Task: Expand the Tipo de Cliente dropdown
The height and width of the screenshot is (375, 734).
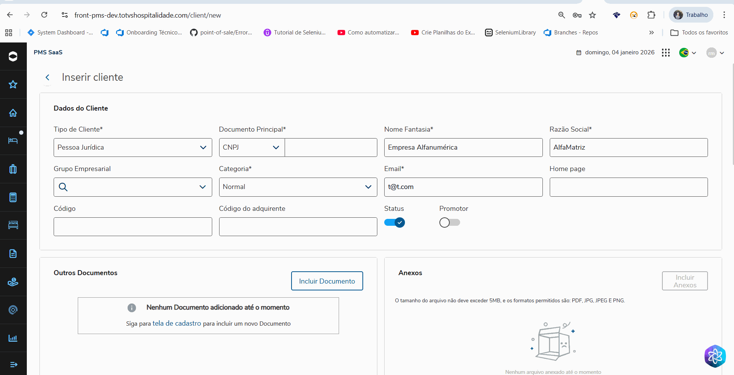Action: [x=133, y=147]
